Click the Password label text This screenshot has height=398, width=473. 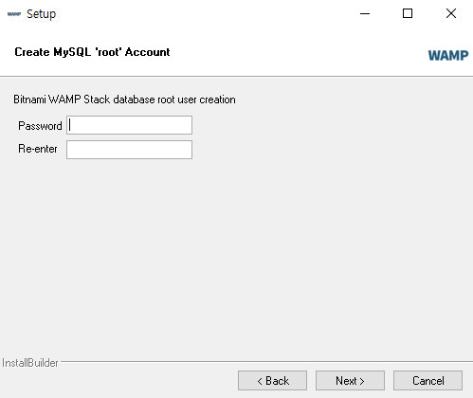[40, 126]
